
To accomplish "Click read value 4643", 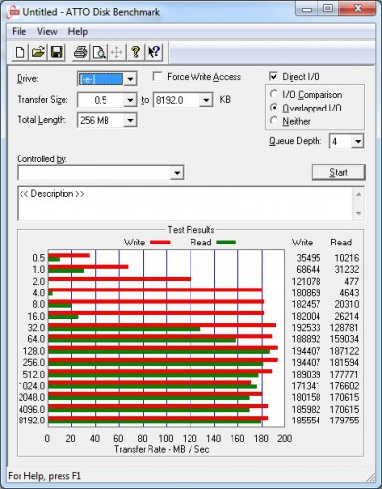I will [x=349, y=293].
